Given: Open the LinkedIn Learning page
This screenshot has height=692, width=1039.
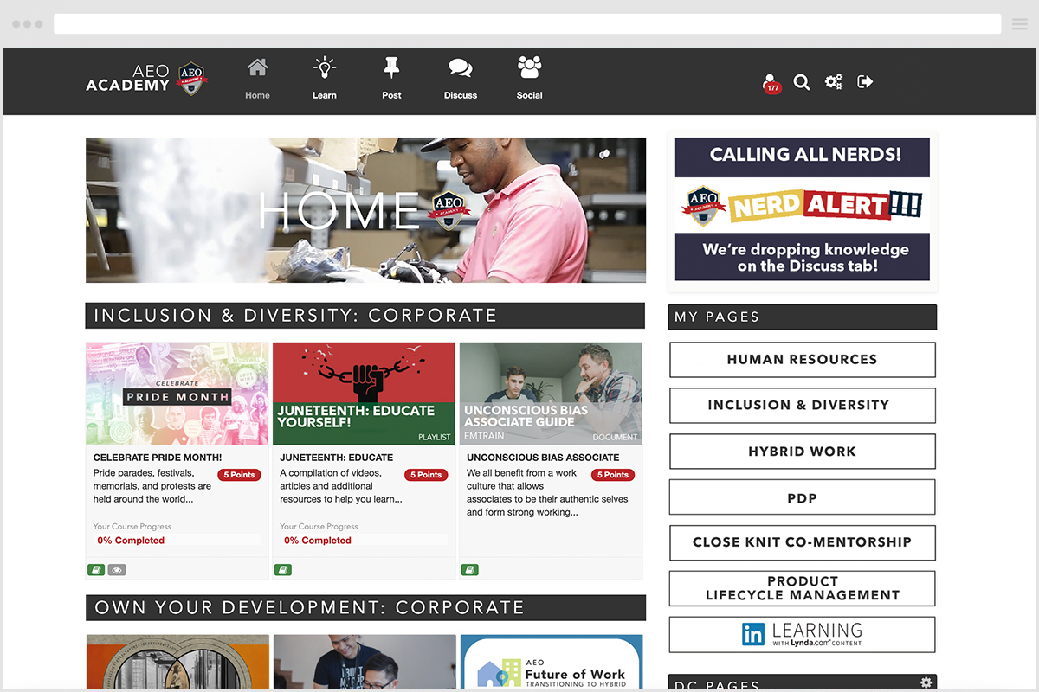Looking at the screenshot, I should (802, 634).
